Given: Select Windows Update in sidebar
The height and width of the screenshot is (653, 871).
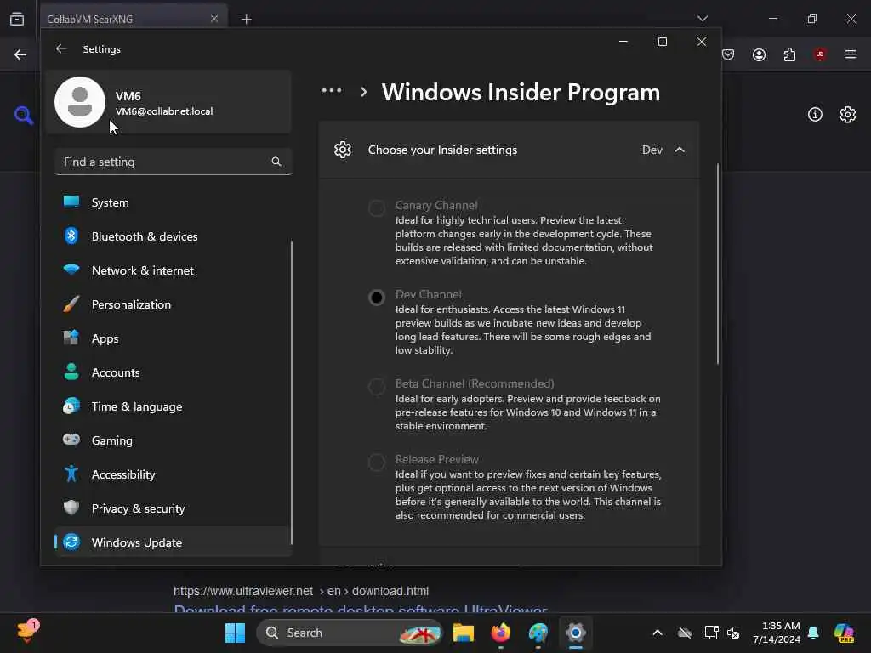Looking at the screenshot, I should [x=174, y=542].
